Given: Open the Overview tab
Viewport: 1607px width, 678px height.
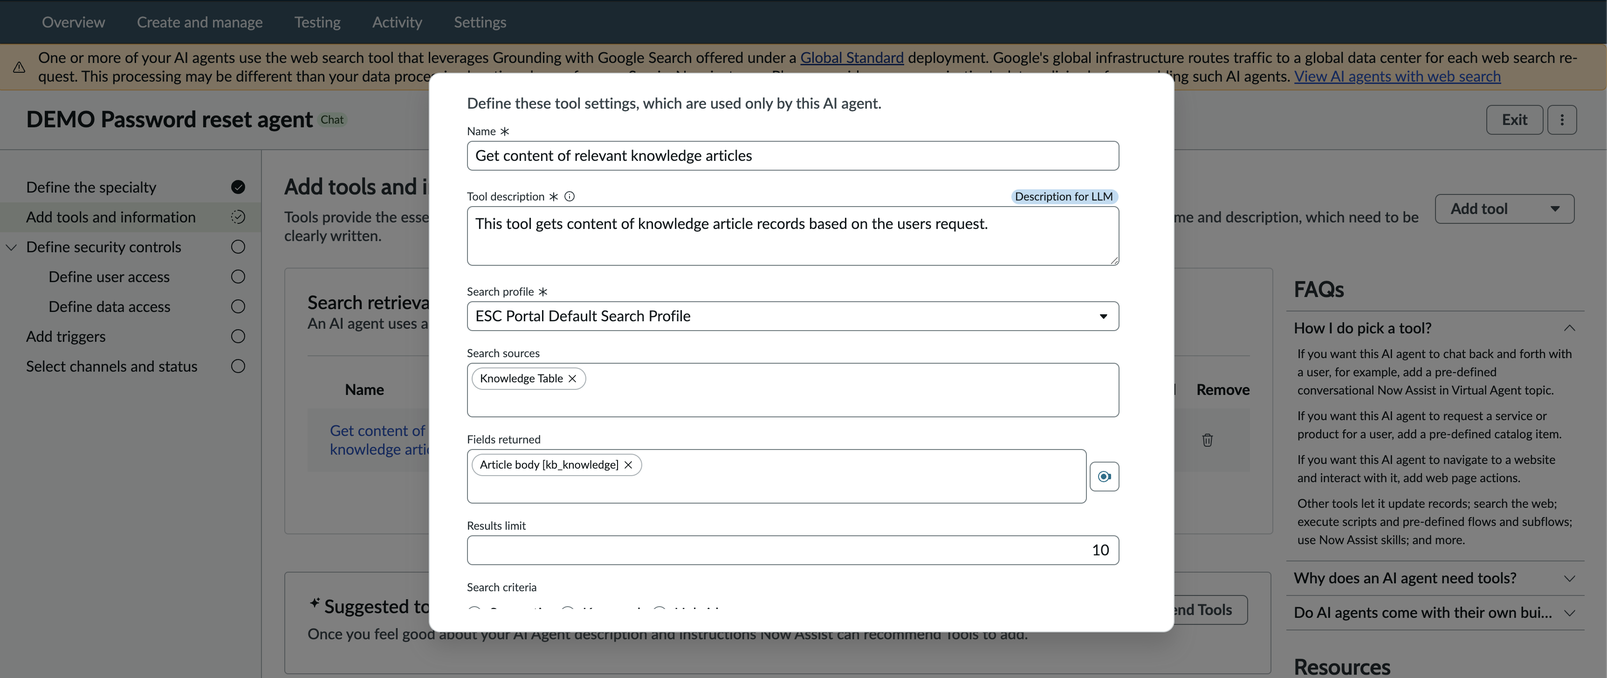Looking at the screenshot, I should (x=74, y=22).
